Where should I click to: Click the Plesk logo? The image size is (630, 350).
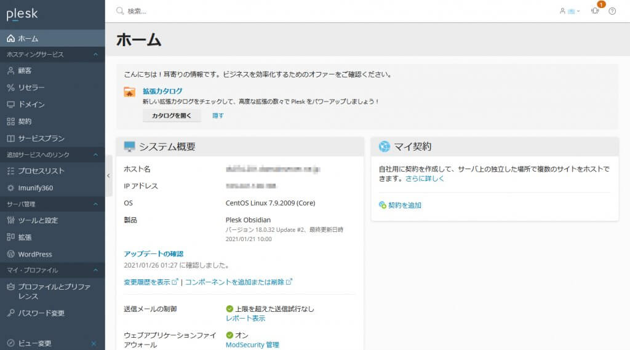[22, 15]
